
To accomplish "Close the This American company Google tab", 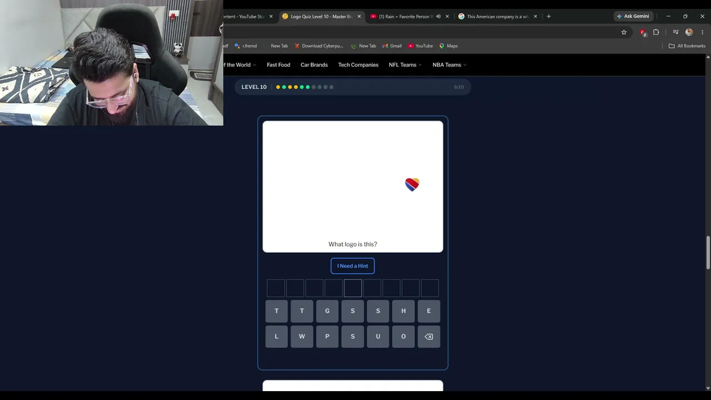I will [535, 17].
